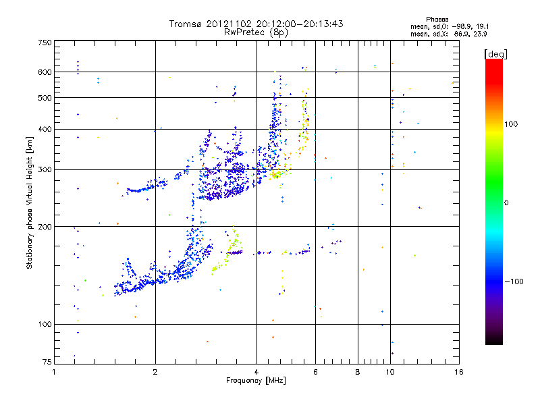
Task: Click the colorbar label '-100'
Action: click(514, 281)
